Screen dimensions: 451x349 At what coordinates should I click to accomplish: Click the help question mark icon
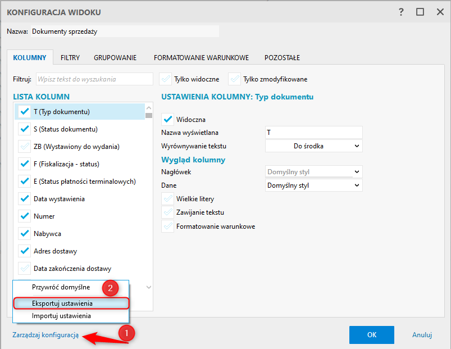coord(401,12)
